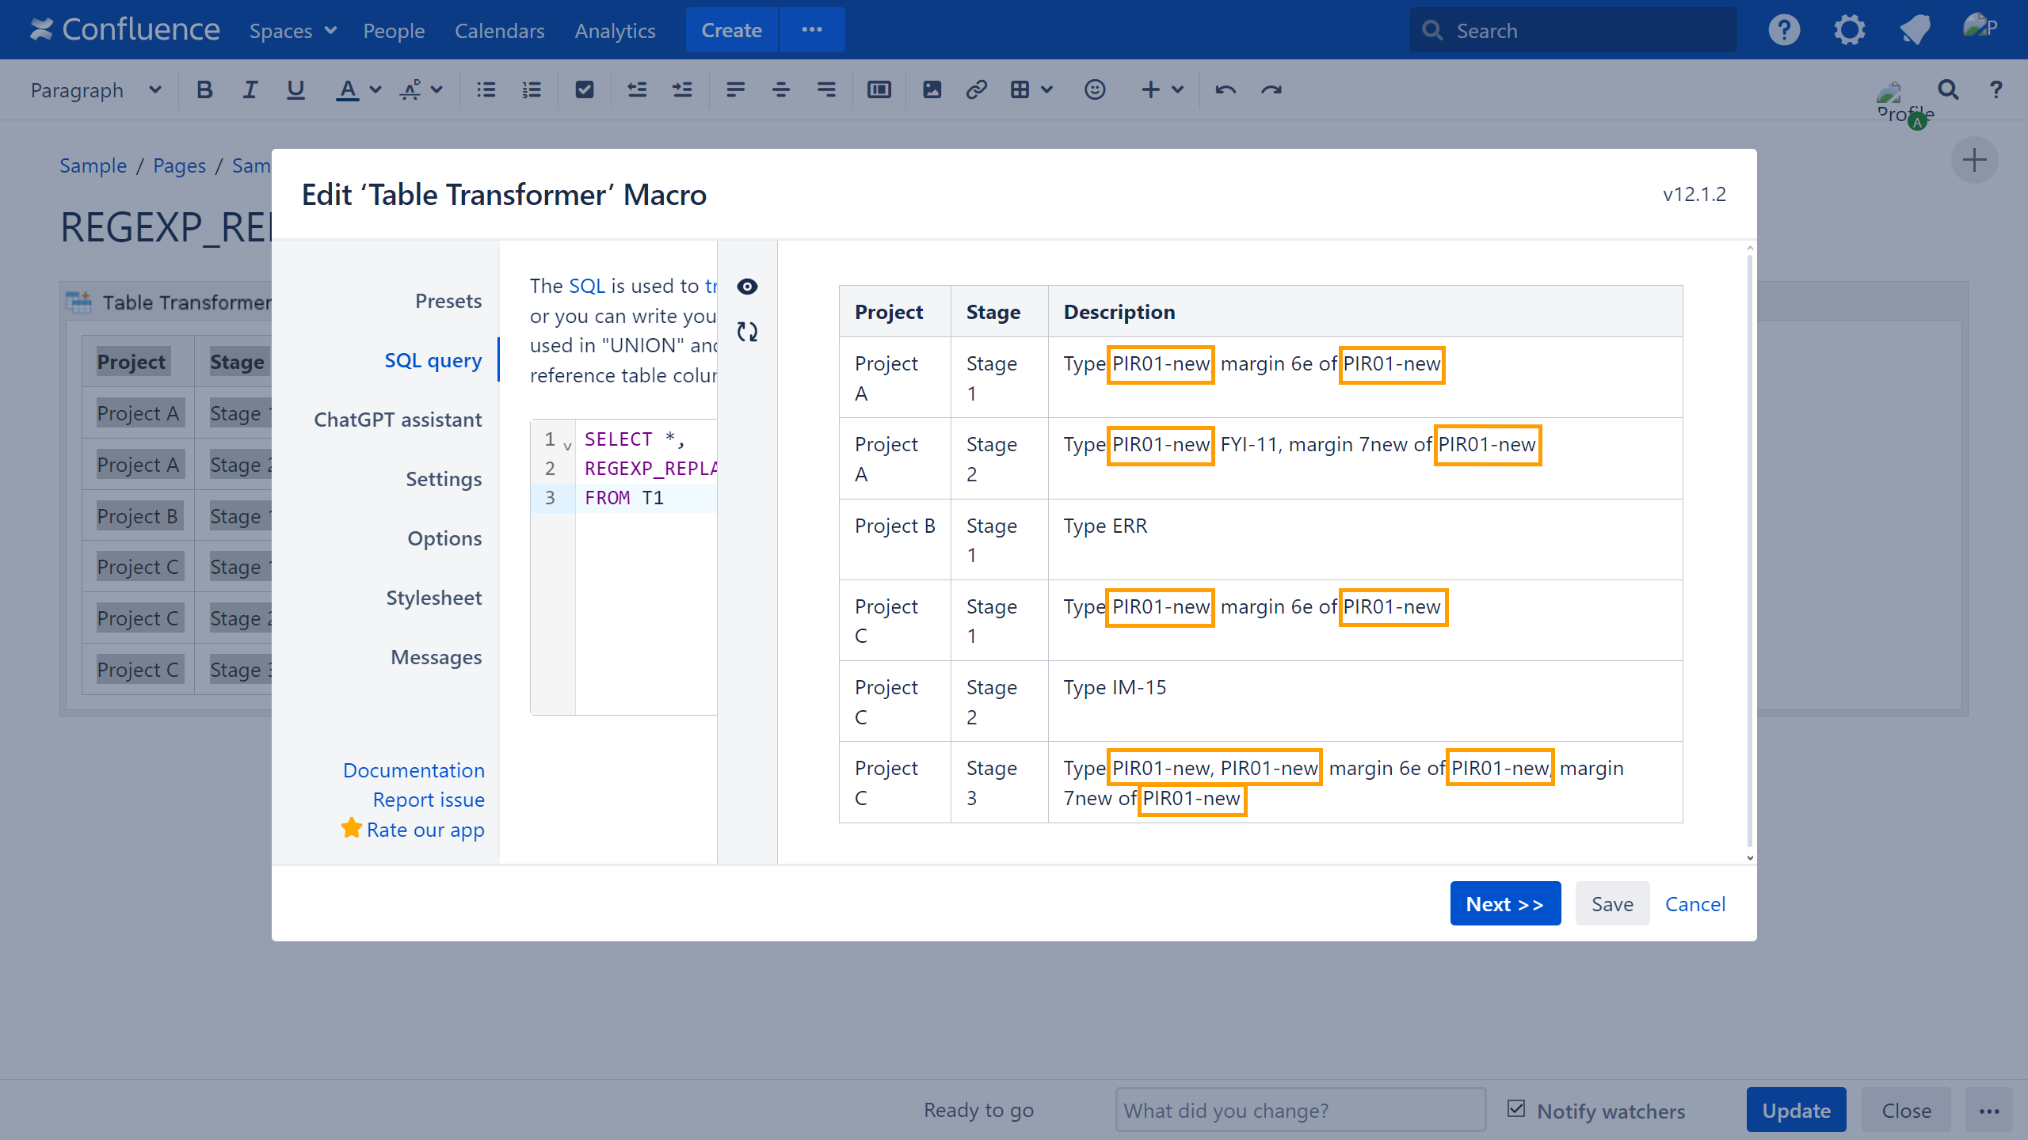The width and height of the screenshot is (2028, 1140).
Task: Toggle the Notify watchers checkbox
Action: 1516,1108
